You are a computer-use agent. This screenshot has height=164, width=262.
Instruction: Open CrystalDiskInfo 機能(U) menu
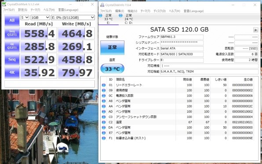[132, 11]
